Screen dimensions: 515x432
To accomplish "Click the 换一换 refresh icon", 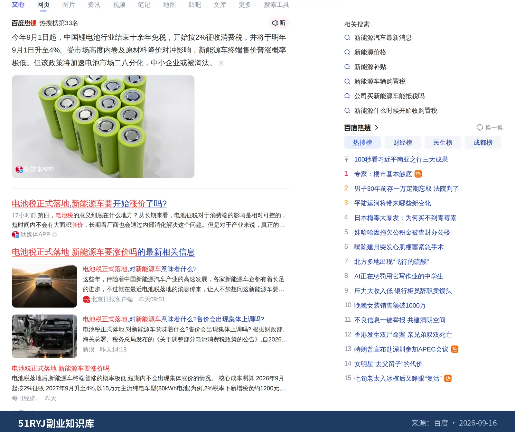I will point(480,128).
